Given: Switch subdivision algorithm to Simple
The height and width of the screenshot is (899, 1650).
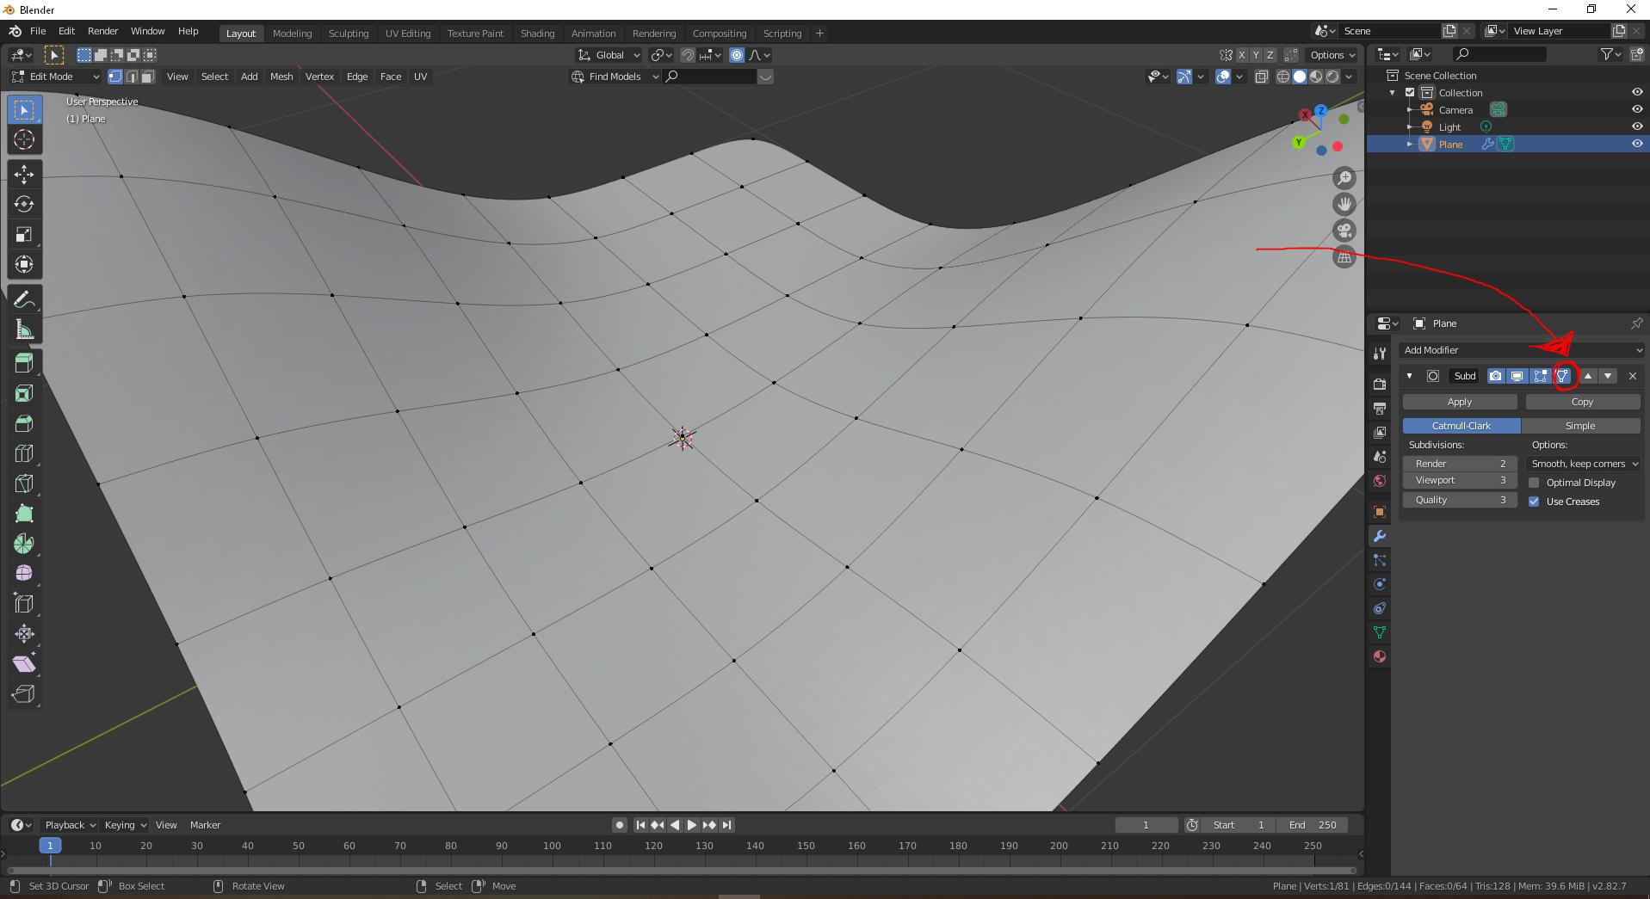Looking at the screenshot, I should [x=1580, y=426].
